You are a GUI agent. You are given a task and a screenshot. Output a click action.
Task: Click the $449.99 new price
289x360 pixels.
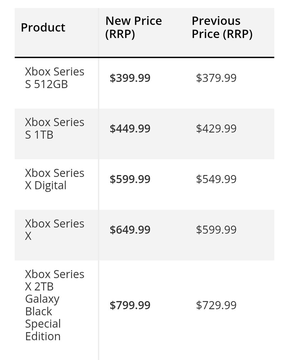click(130, 128)
